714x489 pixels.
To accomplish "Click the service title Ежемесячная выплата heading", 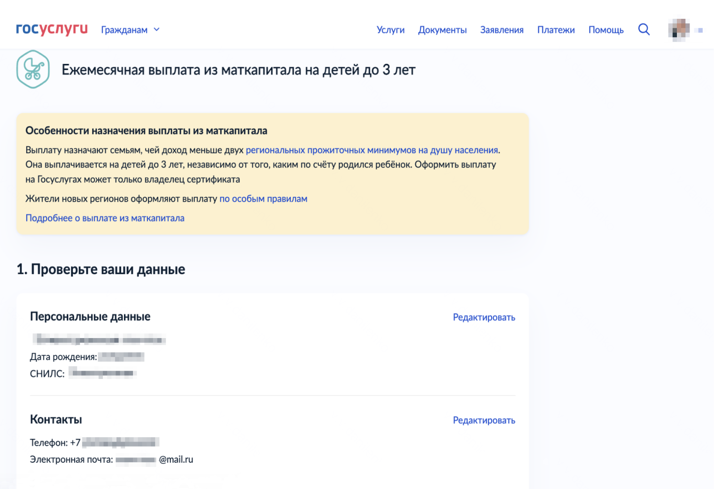I will [238, 70].
